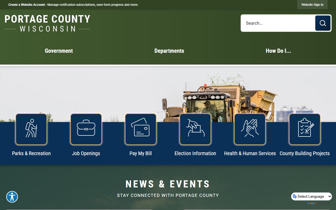The width and height of the screenshot is (336, 210).
Task: Open the How Do I... menu
Action: (278, 51)
